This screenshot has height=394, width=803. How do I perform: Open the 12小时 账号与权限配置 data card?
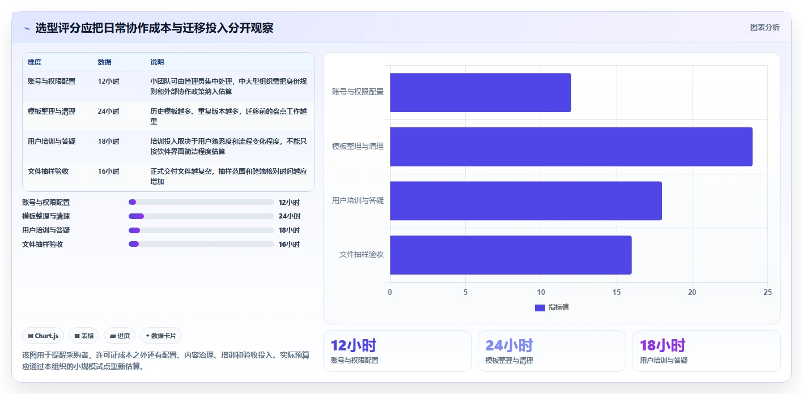coord(397,351)
